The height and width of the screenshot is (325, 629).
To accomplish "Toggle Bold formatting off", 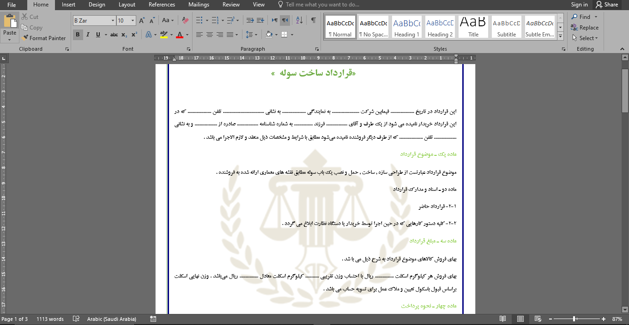I will 78,35.
